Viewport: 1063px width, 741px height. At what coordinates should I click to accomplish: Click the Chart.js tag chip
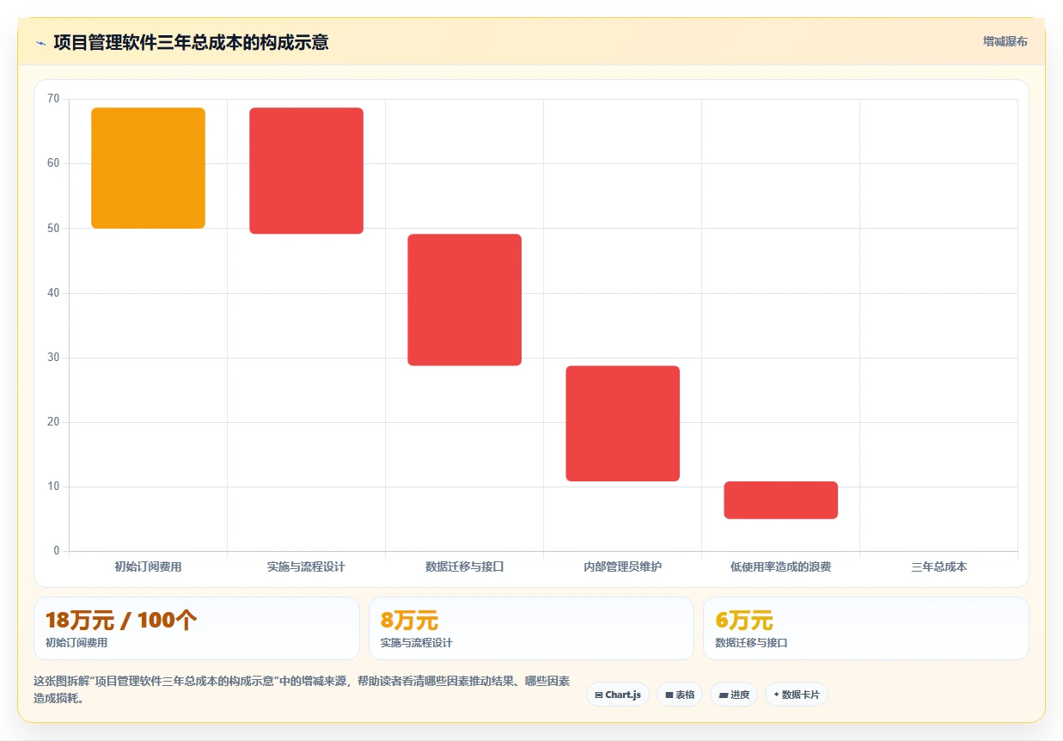(x=618, y=695)
